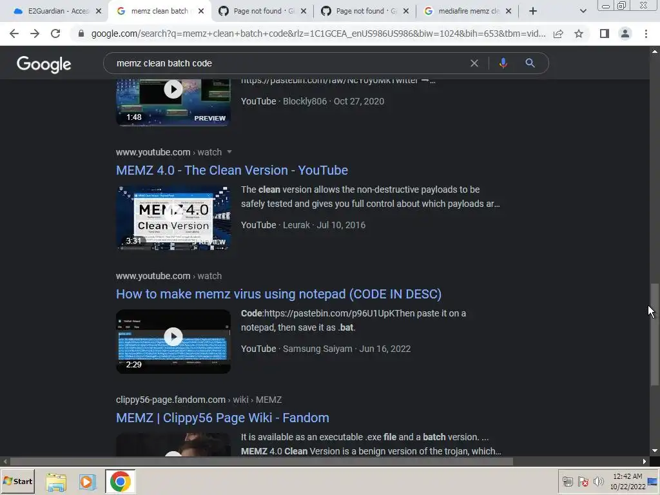Expand the MEMZ 4.0 result URL dropdown arrow
The image size is (660, 495).
229,152
